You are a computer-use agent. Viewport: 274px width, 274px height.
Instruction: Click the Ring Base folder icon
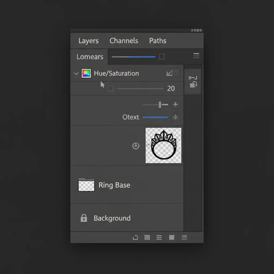(86, 185)
